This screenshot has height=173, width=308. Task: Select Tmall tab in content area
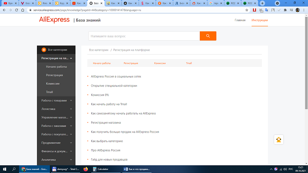pos(189,63)
